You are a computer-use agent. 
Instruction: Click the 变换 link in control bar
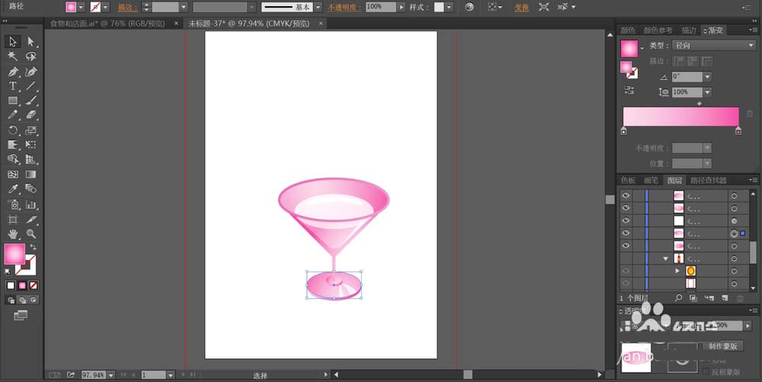[x=521, y=8]
